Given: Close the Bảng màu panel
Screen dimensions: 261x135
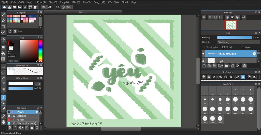Looking at the screenshot, I should (41, 12).
